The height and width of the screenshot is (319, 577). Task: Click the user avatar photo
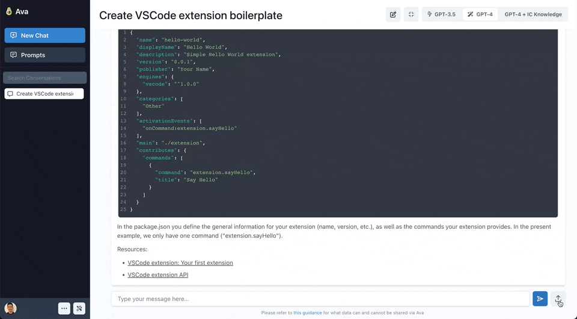(x=11, y=308)
